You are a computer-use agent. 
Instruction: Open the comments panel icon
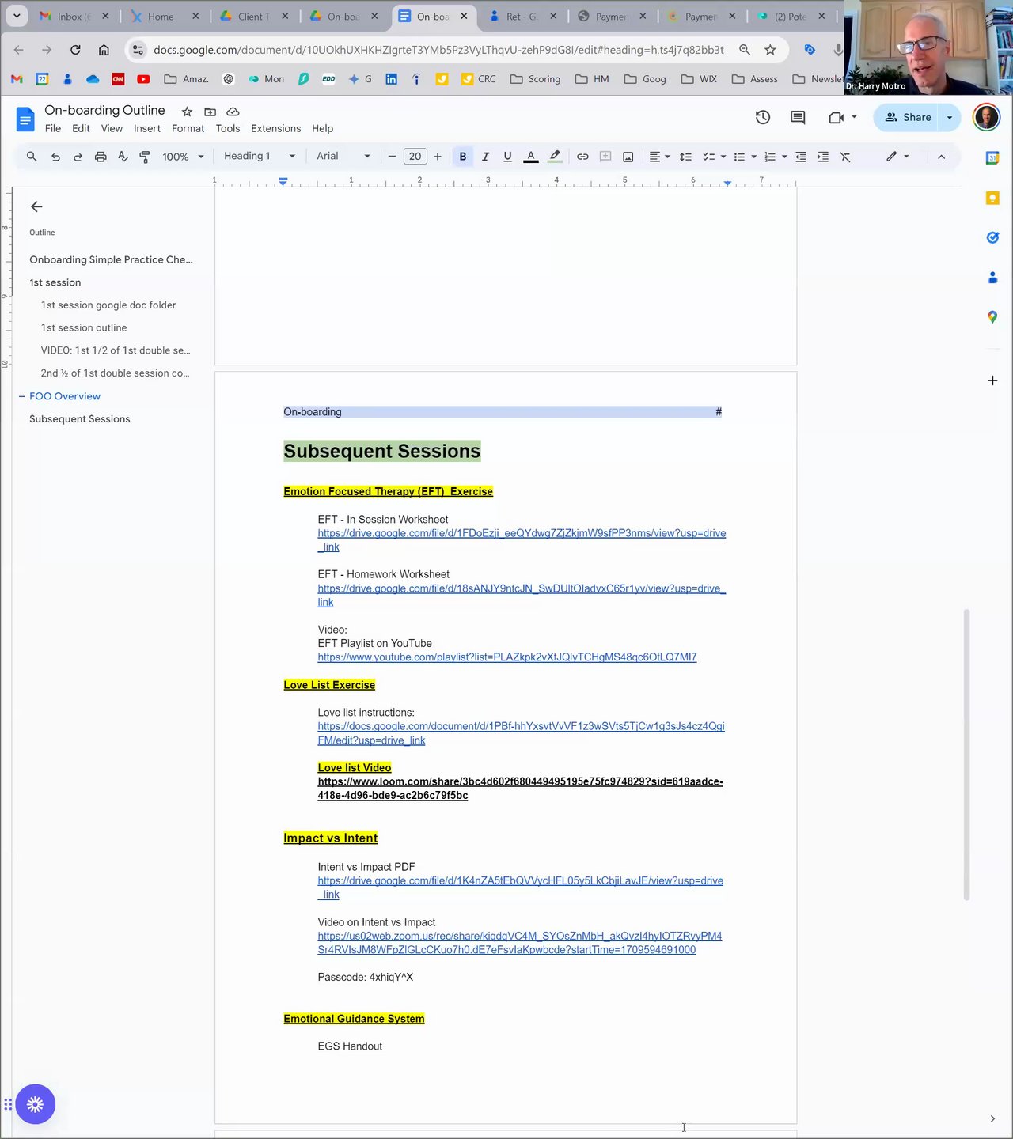(798, 117)
